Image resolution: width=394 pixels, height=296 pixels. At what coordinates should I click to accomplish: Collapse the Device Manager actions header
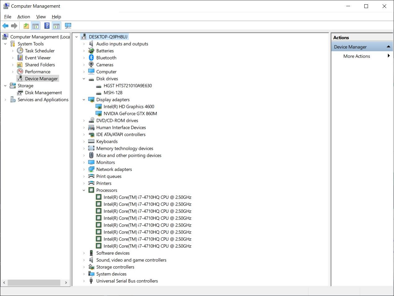[x=388, y=46]
